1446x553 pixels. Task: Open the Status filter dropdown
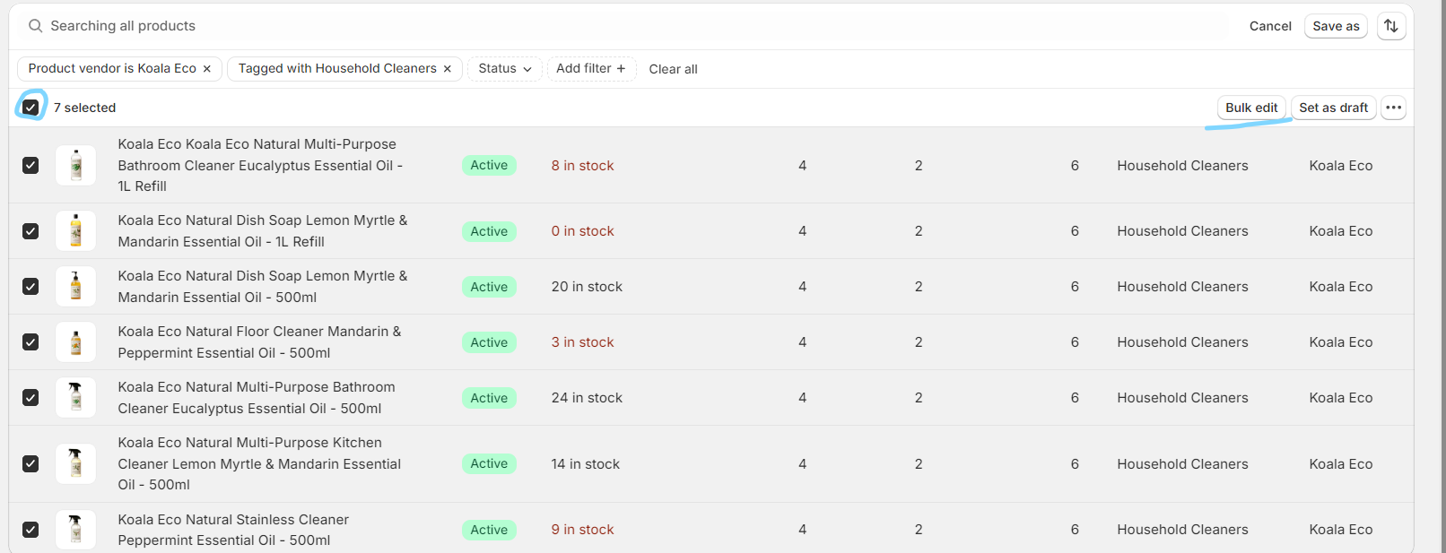click(x=505, y=69)
